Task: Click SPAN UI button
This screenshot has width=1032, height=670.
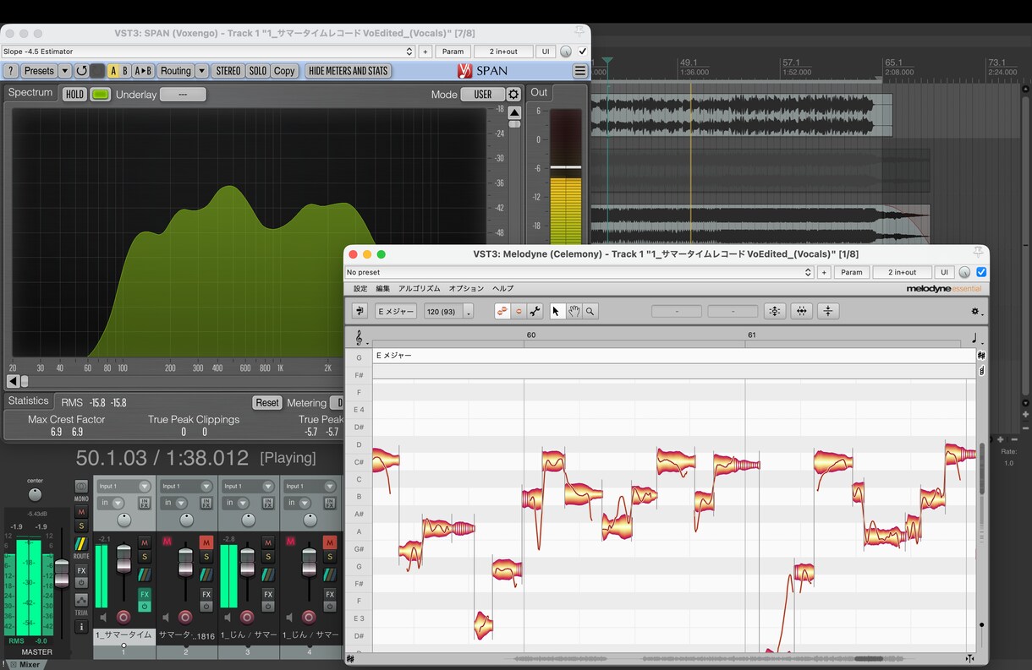Action: (546, 52)
